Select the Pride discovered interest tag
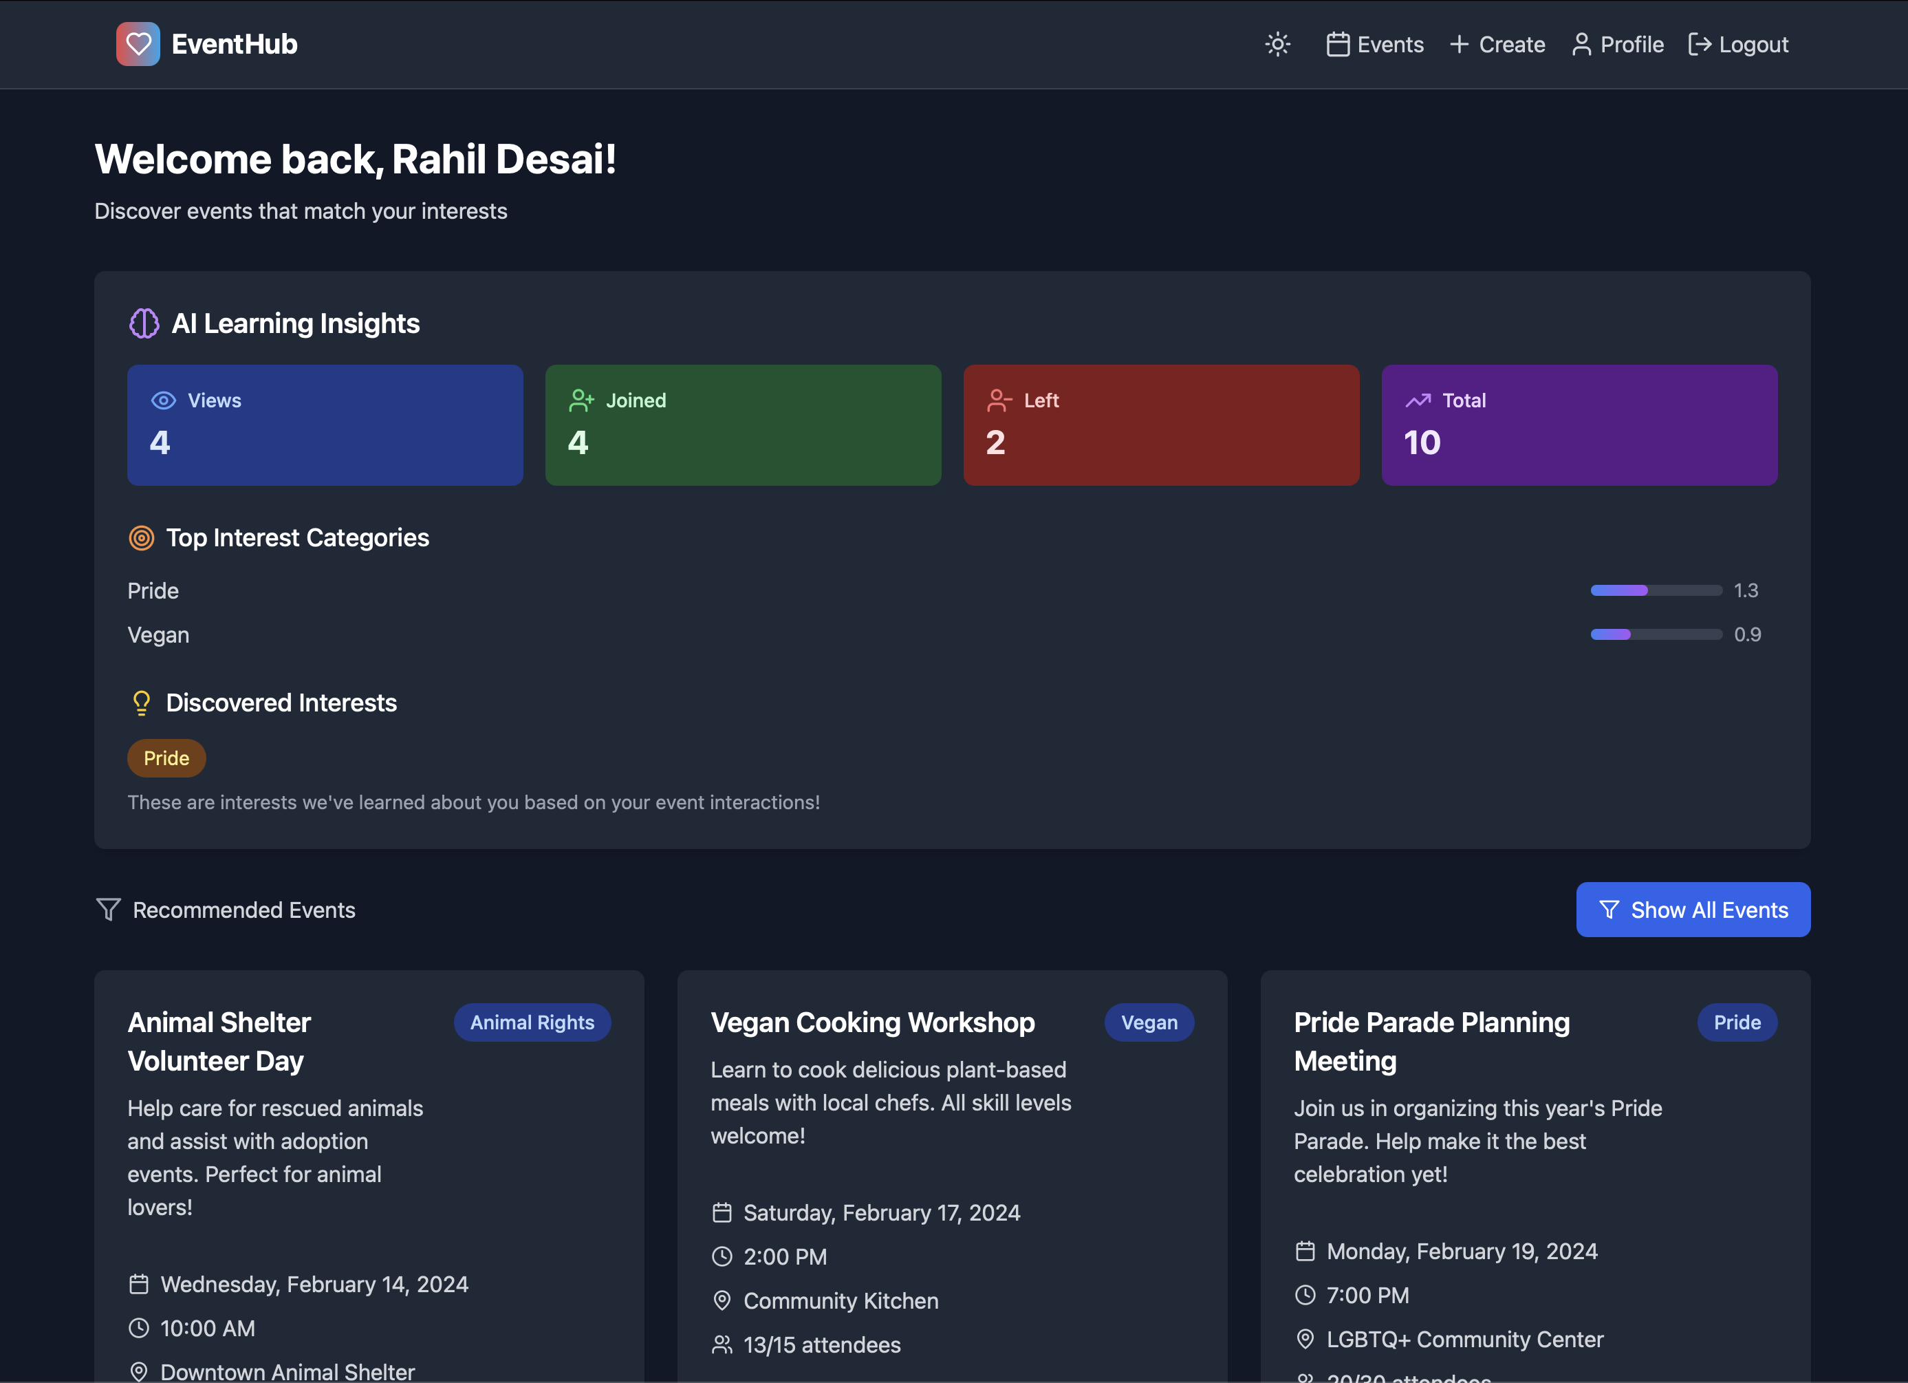1908x1383 pixels. pos(166,758)
